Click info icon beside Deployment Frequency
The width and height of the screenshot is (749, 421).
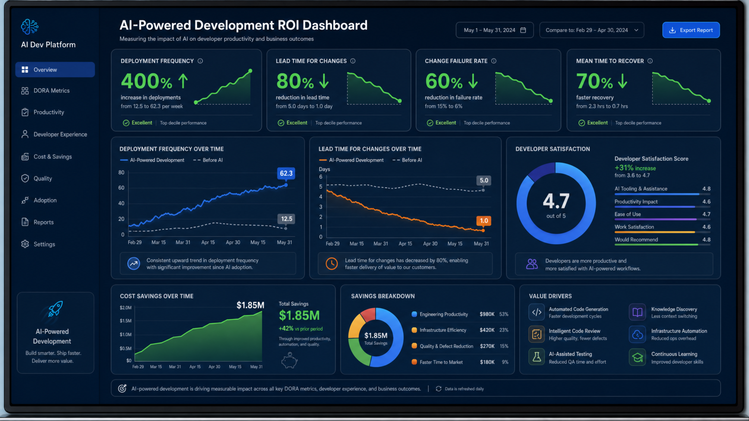pos(200,61)
